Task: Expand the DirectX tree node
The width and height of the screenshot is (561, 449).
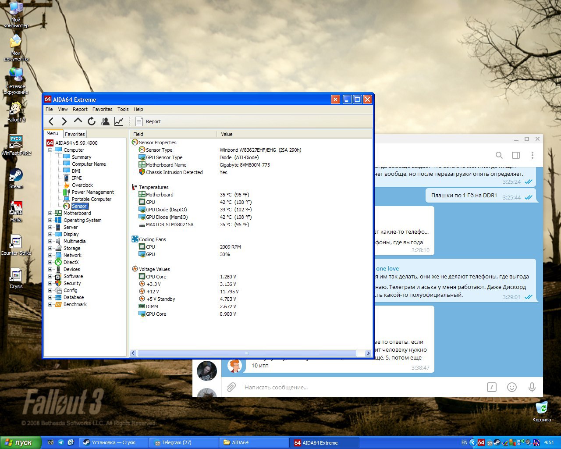Action: point(50,262)
